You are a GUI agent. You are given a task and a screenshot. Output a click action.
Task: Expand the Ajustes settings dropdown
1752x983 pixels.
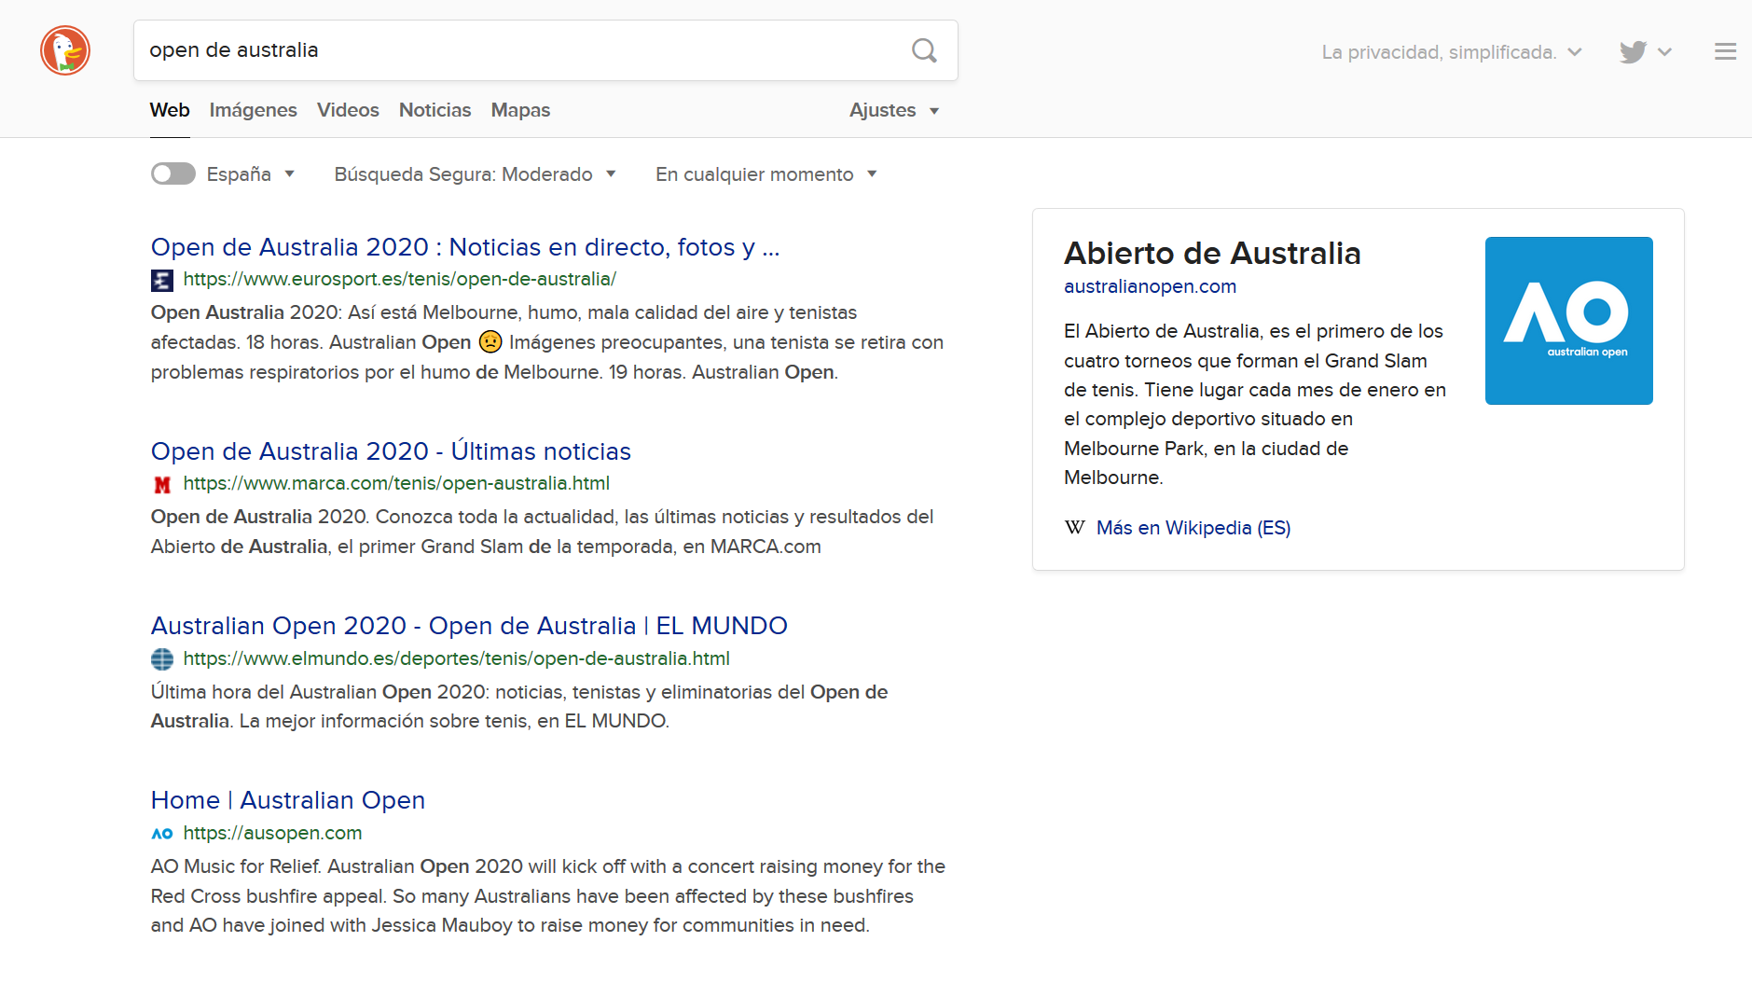click(x=893, y=110)
